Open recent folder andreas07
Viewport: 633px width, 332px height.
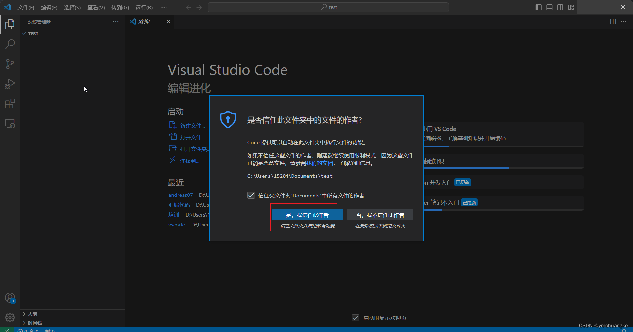coord(180,195)
